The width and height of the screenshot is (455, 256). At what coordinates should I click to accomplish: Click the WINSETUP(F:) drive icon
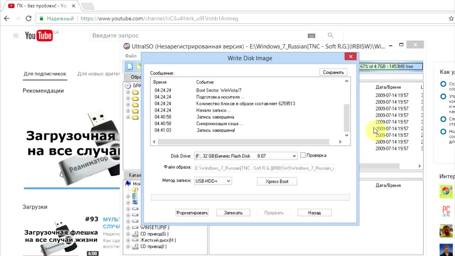tap(135, 228)
